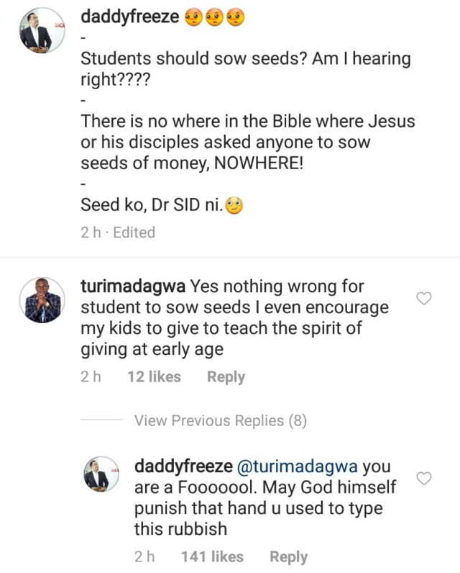Reply to daddyfreeze's Fooooool comment
Viewport: 460px width, 573px height.
[x=288, y=556]
